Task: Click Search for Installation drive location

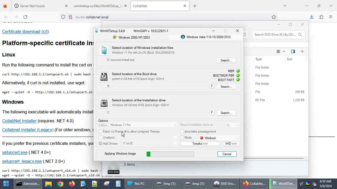Action: click(x=226, y=113)
